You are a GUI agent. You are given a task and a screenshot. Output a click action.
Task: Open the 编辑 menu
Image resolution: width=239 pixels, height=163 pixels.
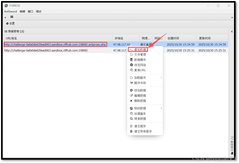point(22,11)
